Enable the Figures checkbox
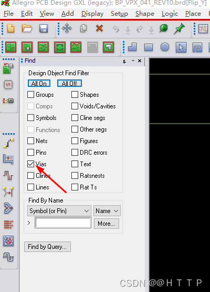The height and width of the screenshot is (292, 210). (75, 141)
